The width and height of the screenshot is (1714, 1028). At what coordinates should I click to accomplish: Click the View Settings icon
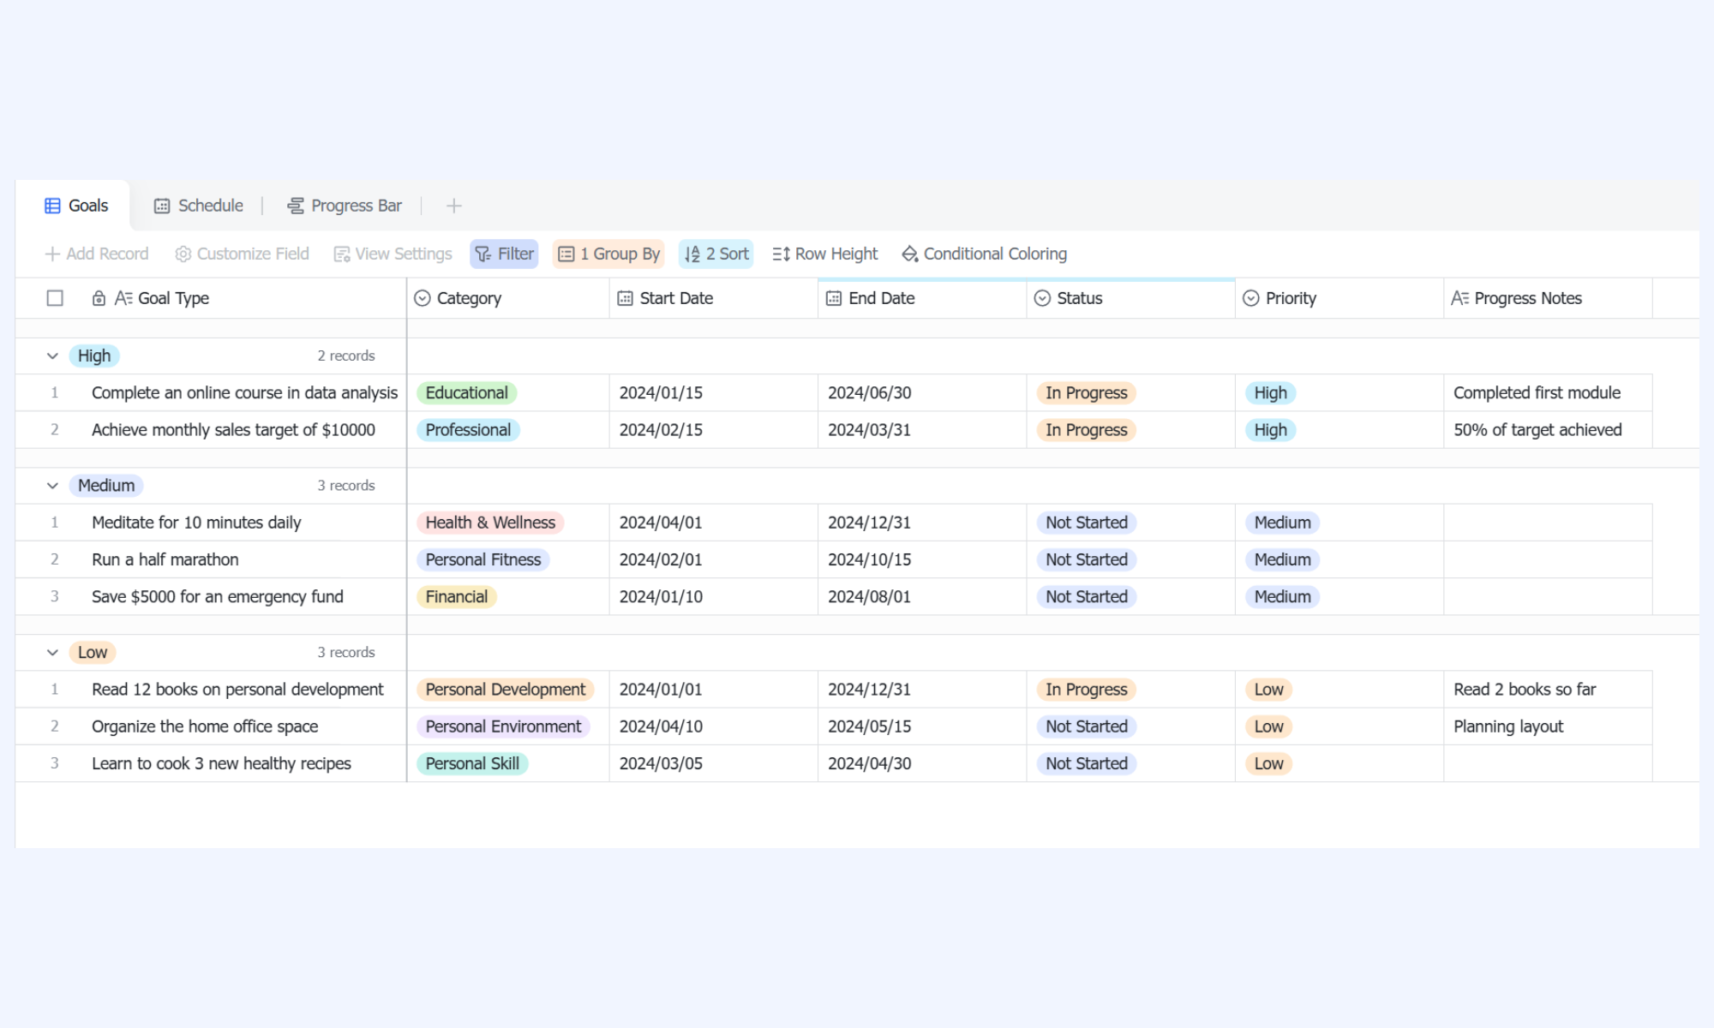342,254
